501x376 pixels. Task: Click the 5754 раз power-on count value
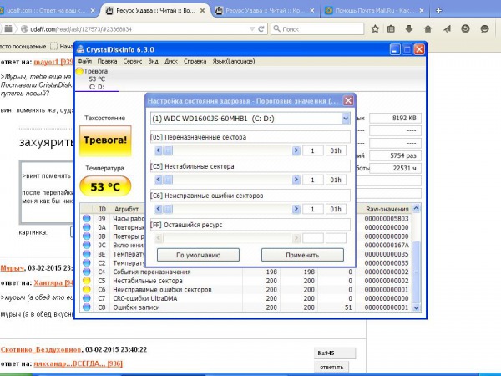[395, 155]
